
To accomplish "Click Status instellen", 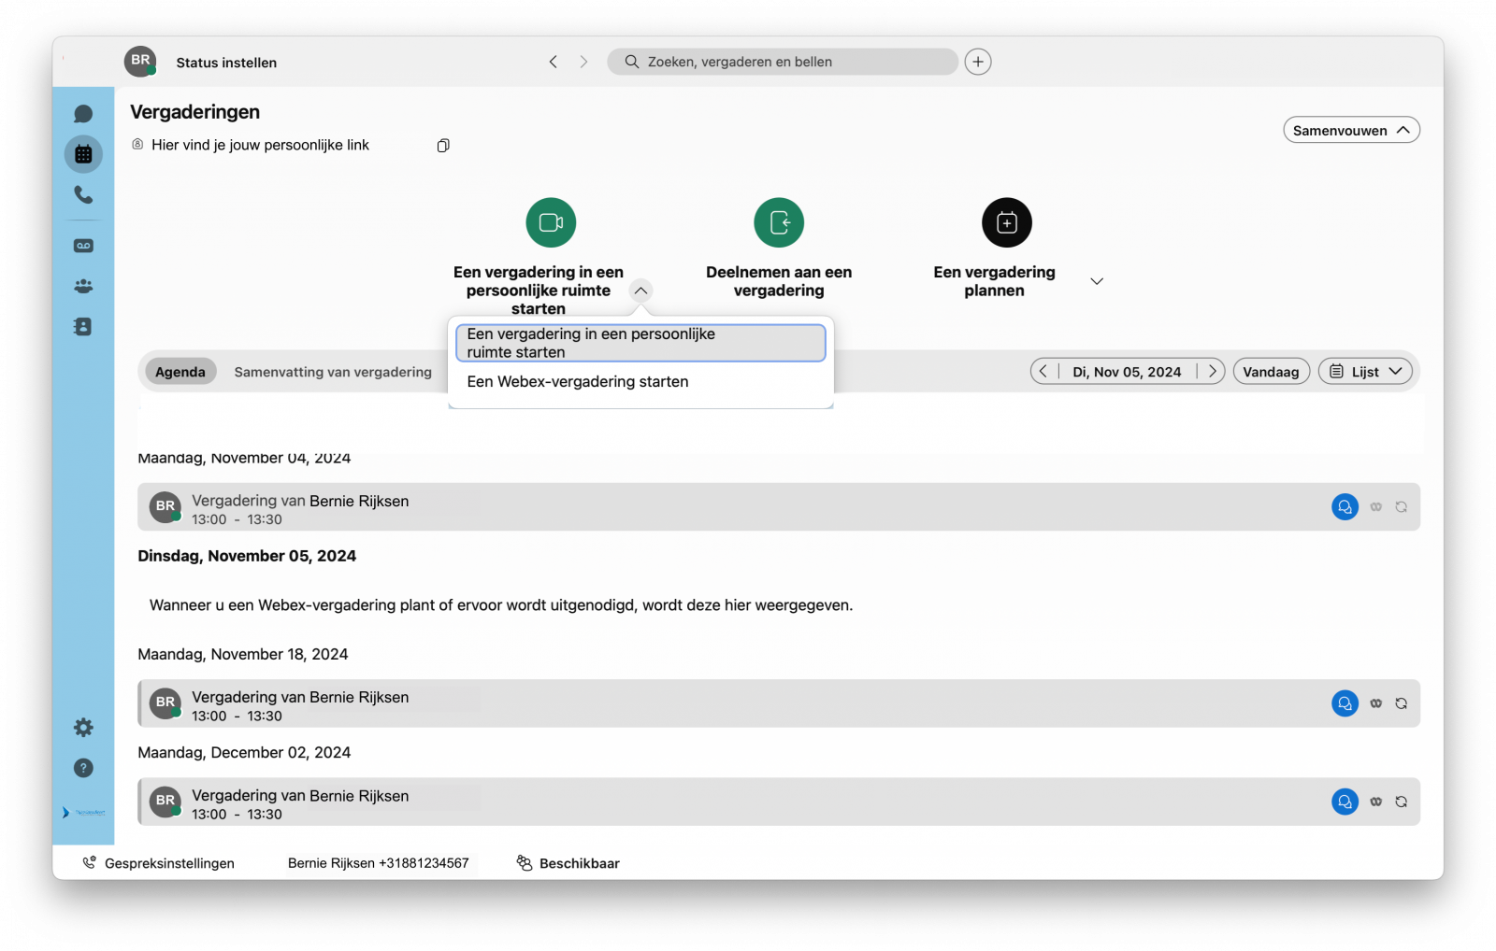I will pyautogui.click(x=226, y=63).
